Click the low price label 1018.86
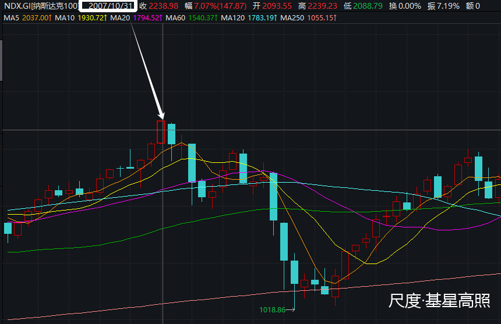The image size is (501, 324). pos(272,309)
